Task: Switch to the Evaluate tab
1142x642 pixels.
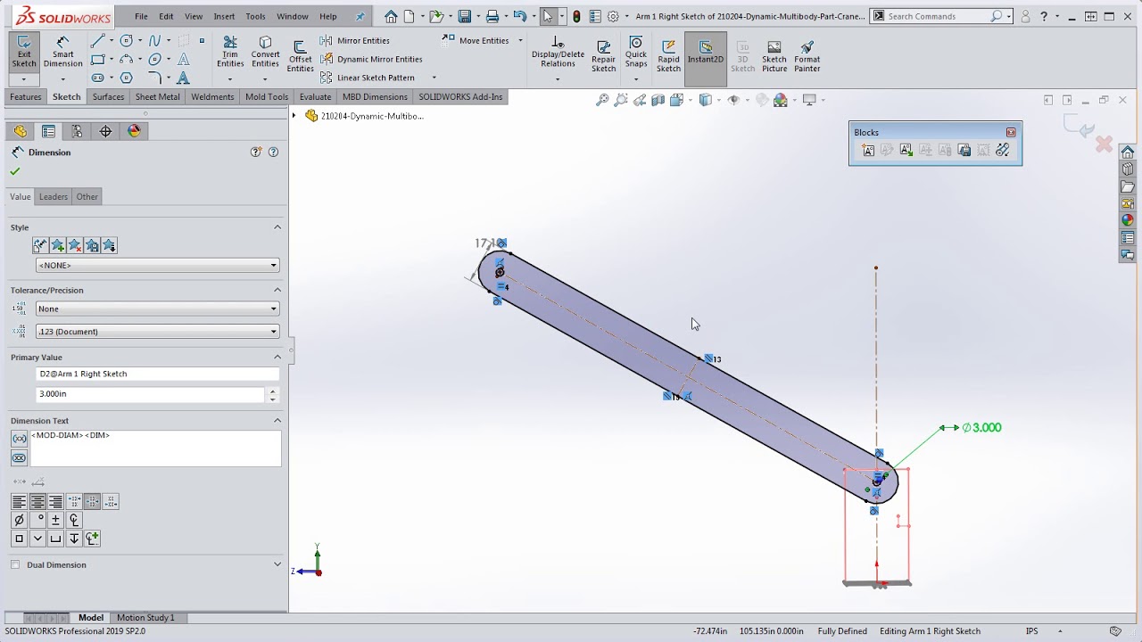Action: [315, 96]
